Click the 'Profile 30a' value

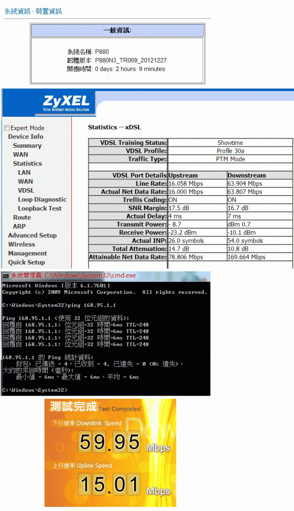point(230,151)
